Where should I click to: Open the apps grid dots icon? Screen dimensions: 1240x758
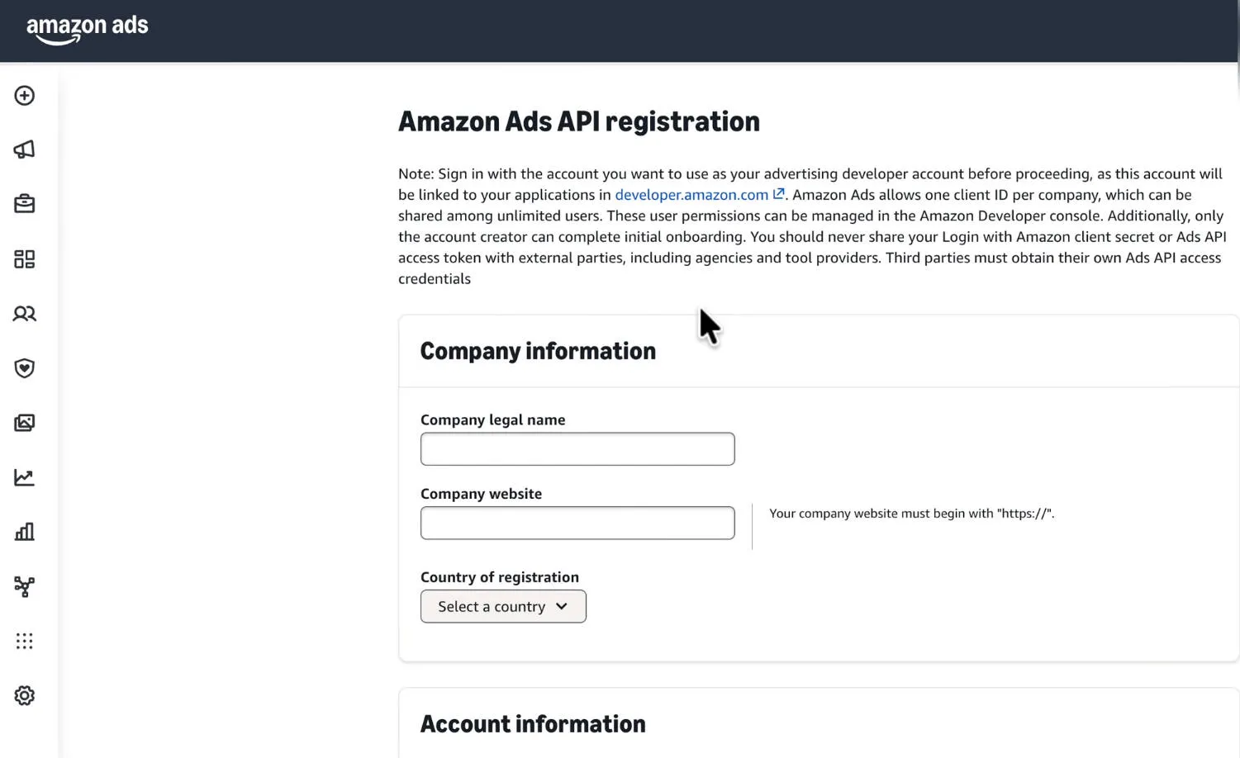pos(24,641)
